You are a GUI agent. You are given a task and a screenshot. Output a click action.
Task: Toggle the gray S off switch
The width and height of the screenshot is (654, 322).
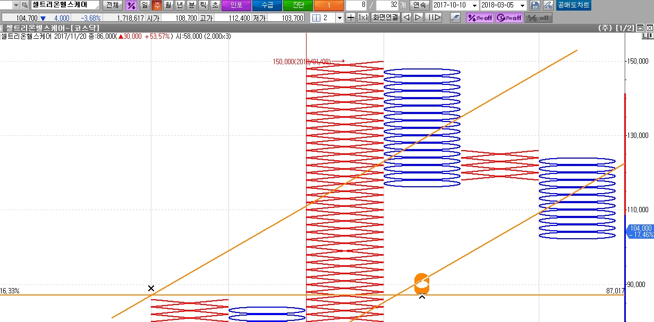[x=538, y=18]
